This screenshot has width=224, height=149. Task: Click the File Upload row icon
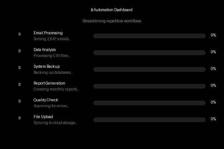click(x=19, y=118)
